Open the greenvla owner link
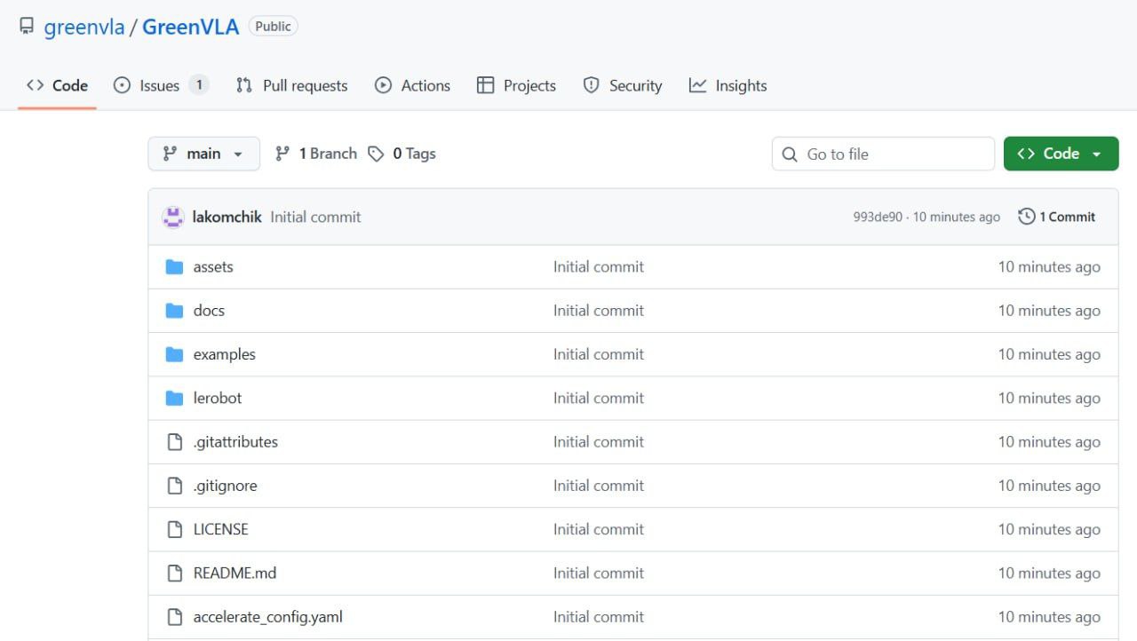The width and height of the screenshot is (1137, 641). [x=84, y=27]
